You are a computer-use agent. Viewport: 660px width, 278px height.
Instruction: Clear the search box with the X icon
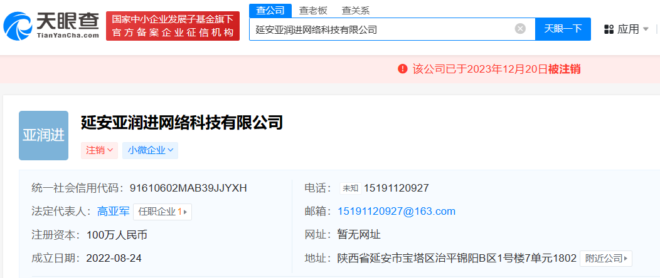(x=520, y=29)
